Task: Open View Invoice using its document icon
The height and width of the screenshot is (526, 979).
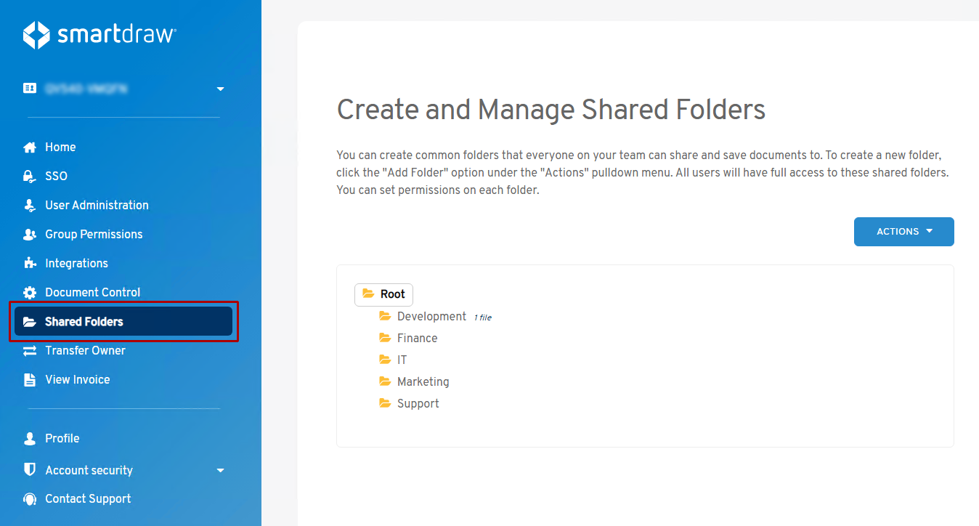Action: [x=29, y=379]
